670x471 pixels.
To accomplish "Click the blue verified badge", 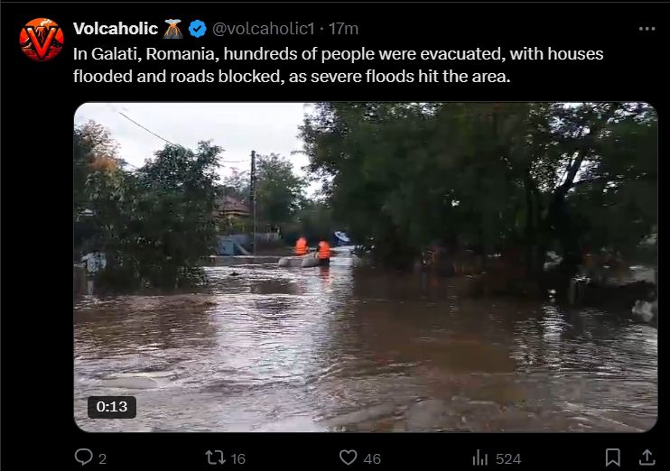I will point(198,29).
